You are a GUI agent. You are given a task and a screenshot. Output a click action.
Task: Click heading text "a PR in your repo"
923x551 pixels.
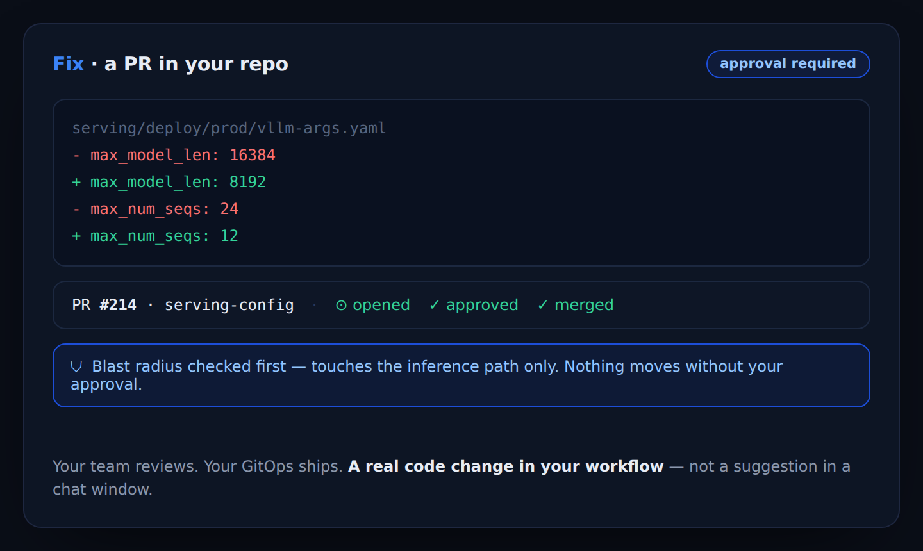pyautogui.click(x=196, y=64)
